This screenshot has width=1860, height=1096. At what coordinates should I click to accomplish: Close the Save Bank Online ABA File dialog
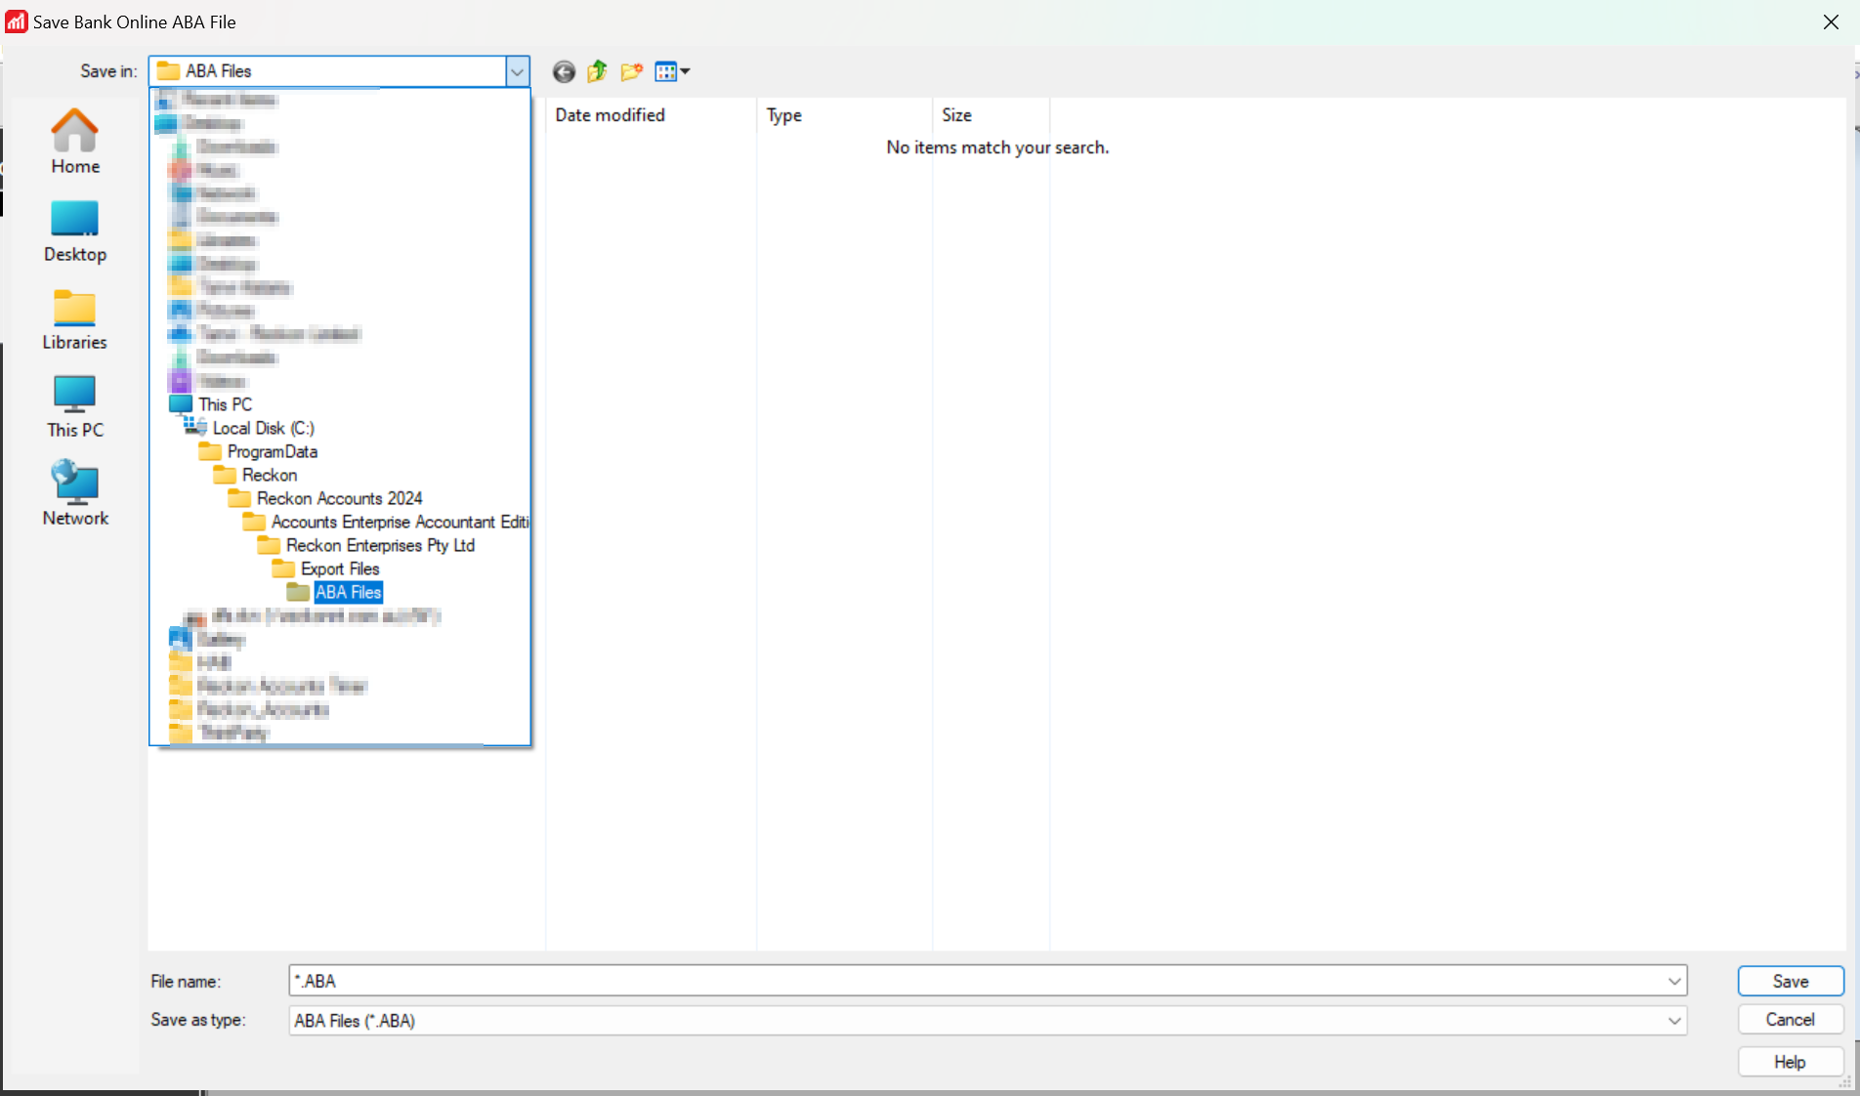tap(1831, 21)
